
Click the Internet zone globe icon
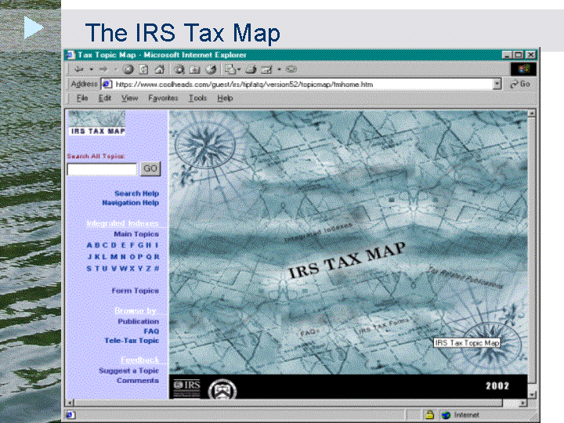point(446,415)
